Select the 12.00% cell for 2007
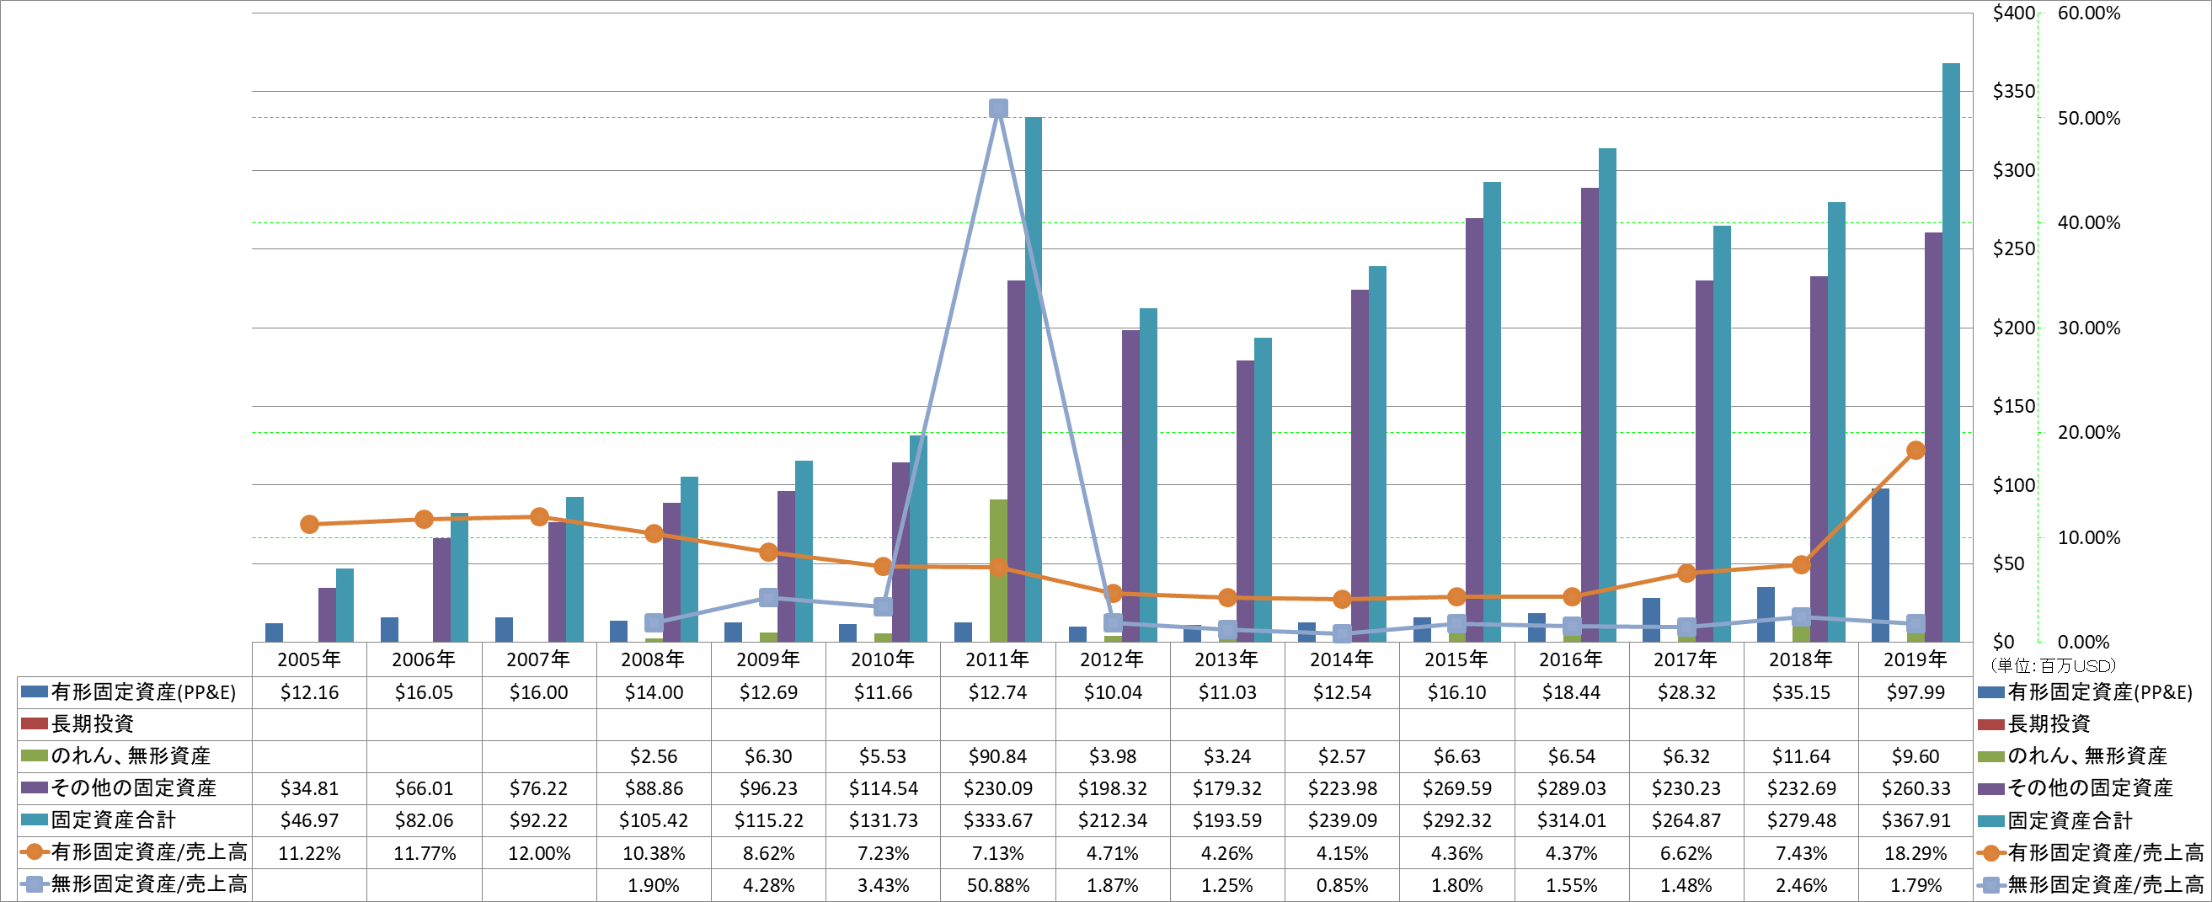The image size is (2212, 902). pos(538,853)
